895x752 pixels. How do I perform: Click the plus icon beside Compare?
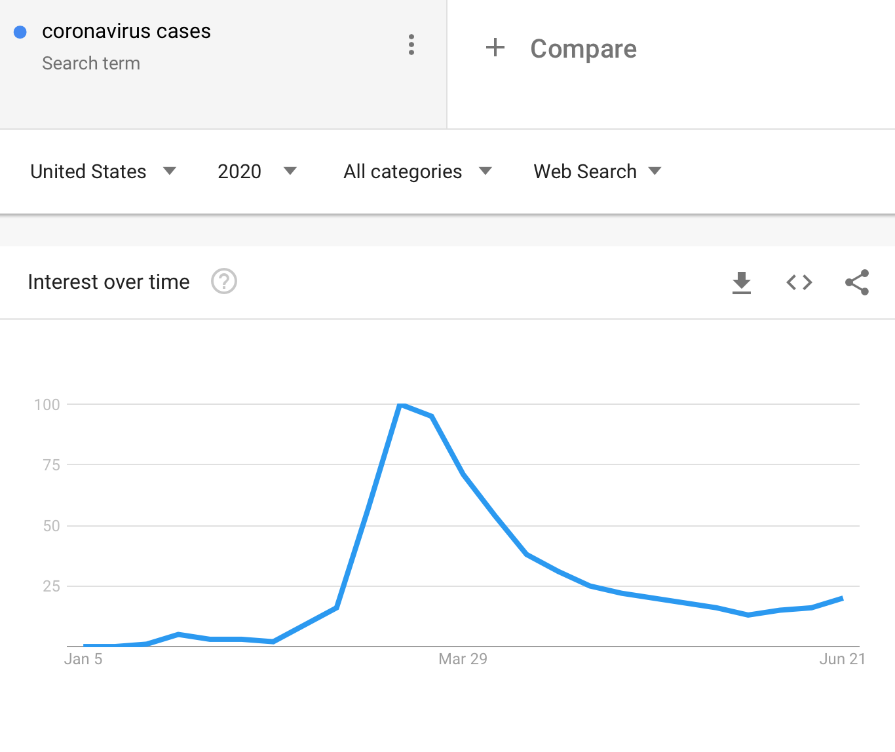[495, 48]
